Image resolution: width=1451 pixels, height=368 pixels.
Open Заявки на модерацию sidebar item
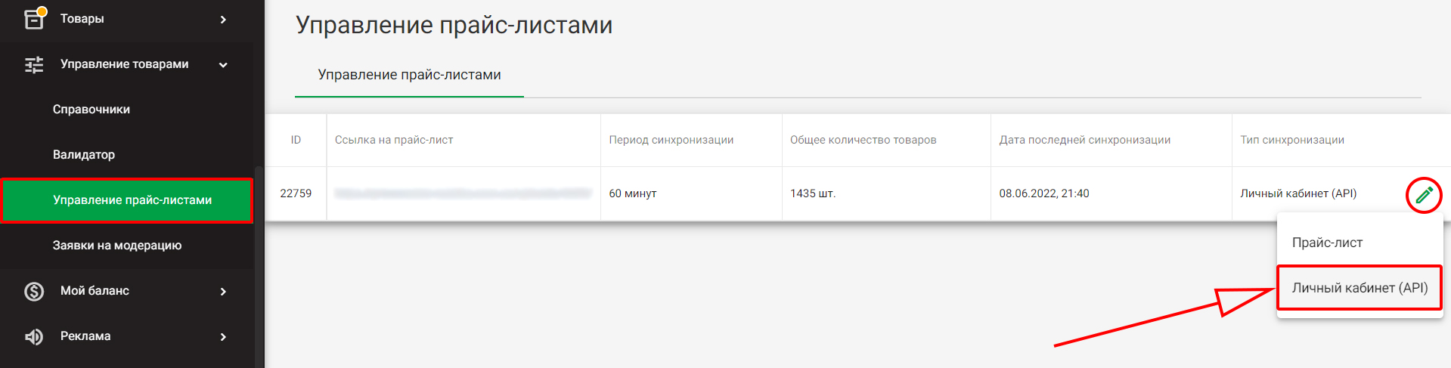pyautogui.click(x=117, y=246)
